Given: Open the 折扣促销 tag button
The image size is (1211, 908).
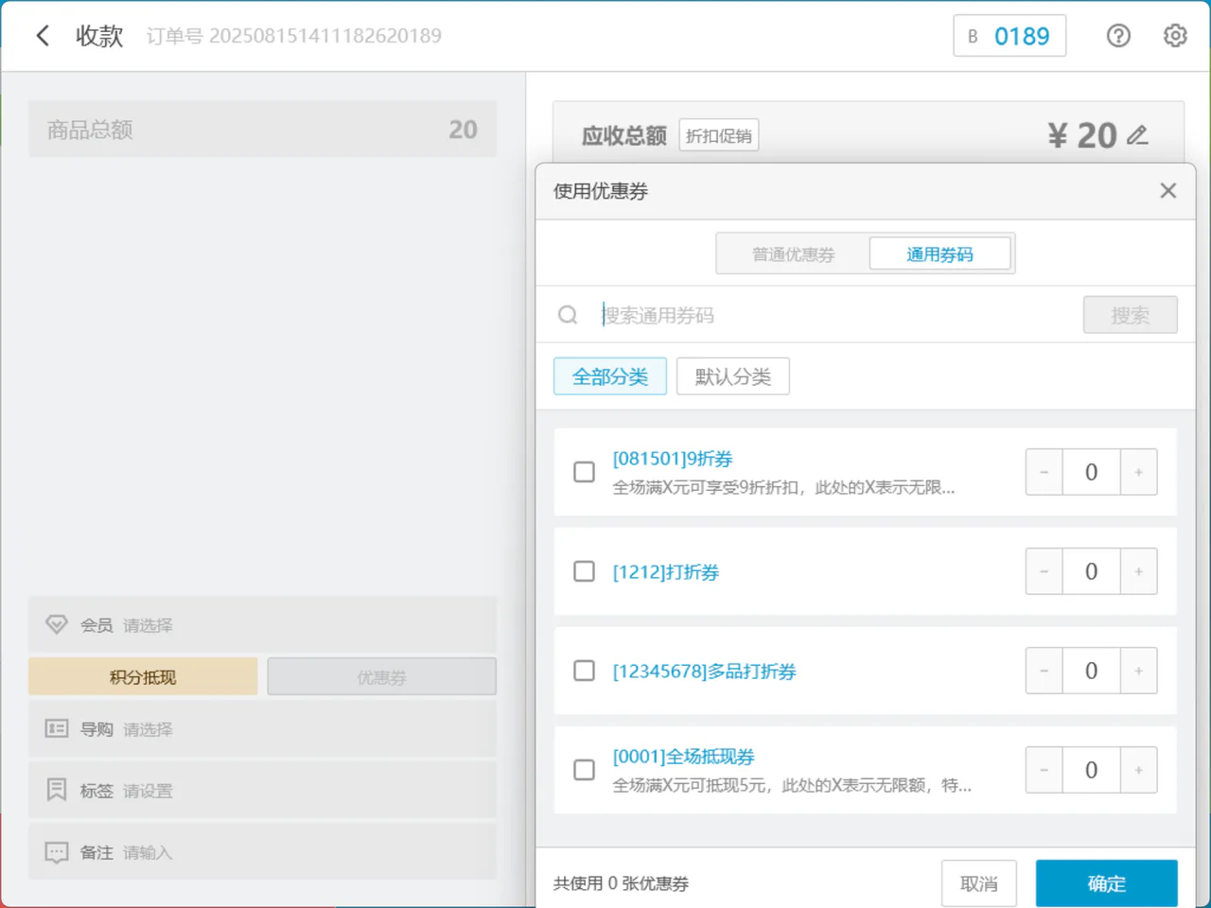Looking at the screenshot, I should pyautogui.click(x=719, y=135).
